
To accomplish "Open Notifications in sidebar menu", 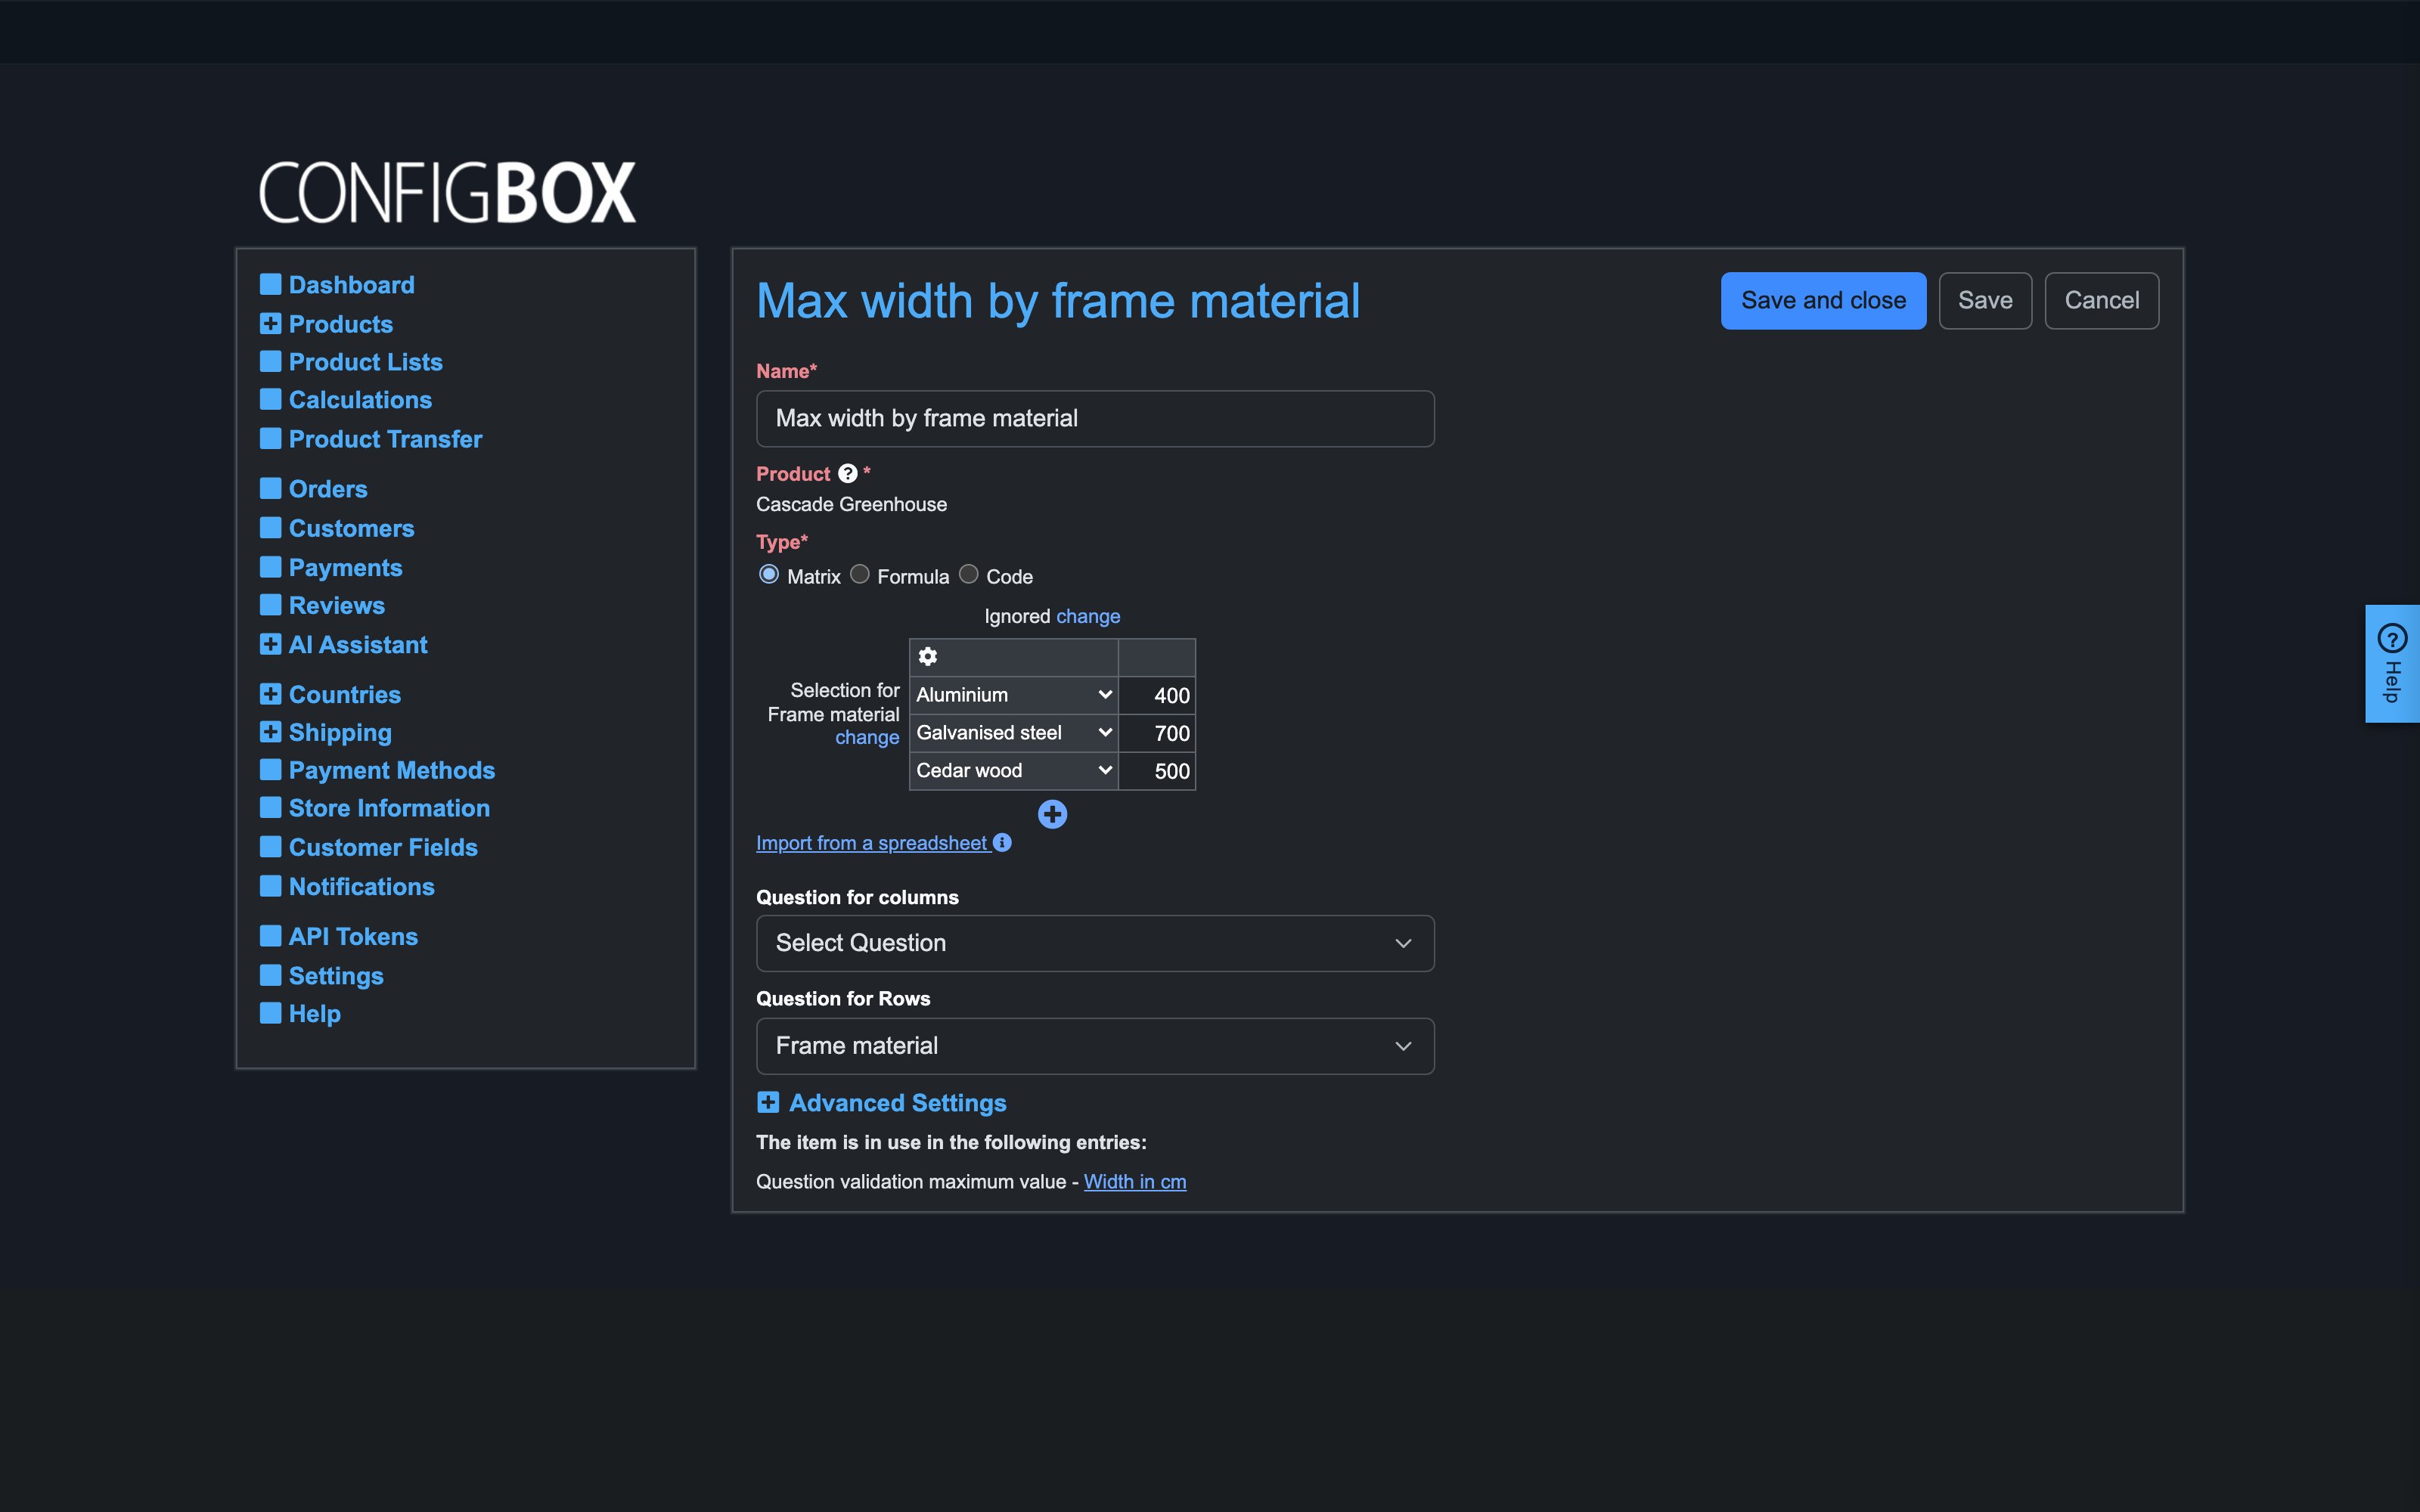I will pos(361,886).
